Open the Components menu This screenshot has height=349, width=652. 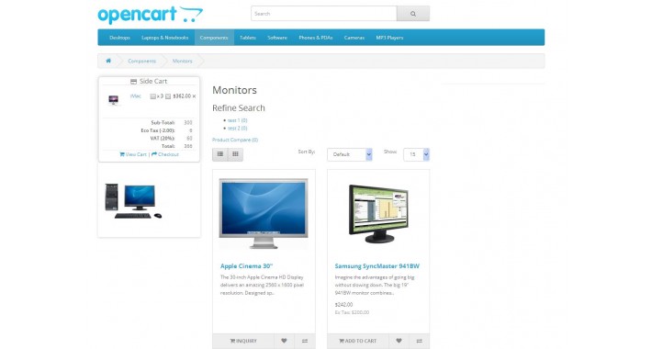tap(214, 38)
